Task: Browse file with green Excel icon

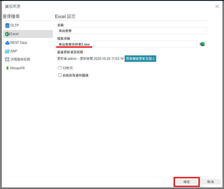Action: point(202,44)
